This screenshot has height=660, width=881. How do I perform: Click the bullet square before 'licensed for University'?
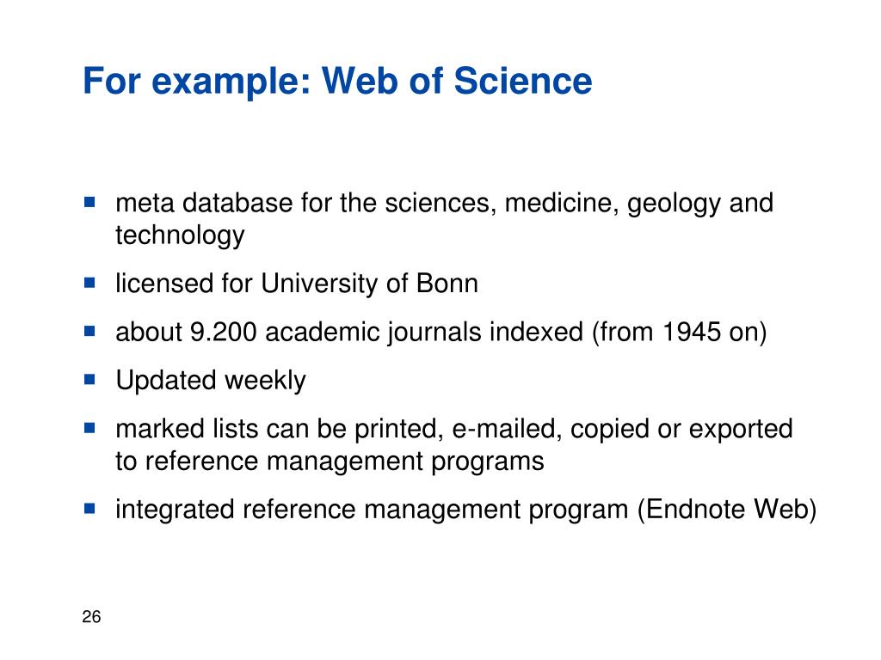(89, 282)
